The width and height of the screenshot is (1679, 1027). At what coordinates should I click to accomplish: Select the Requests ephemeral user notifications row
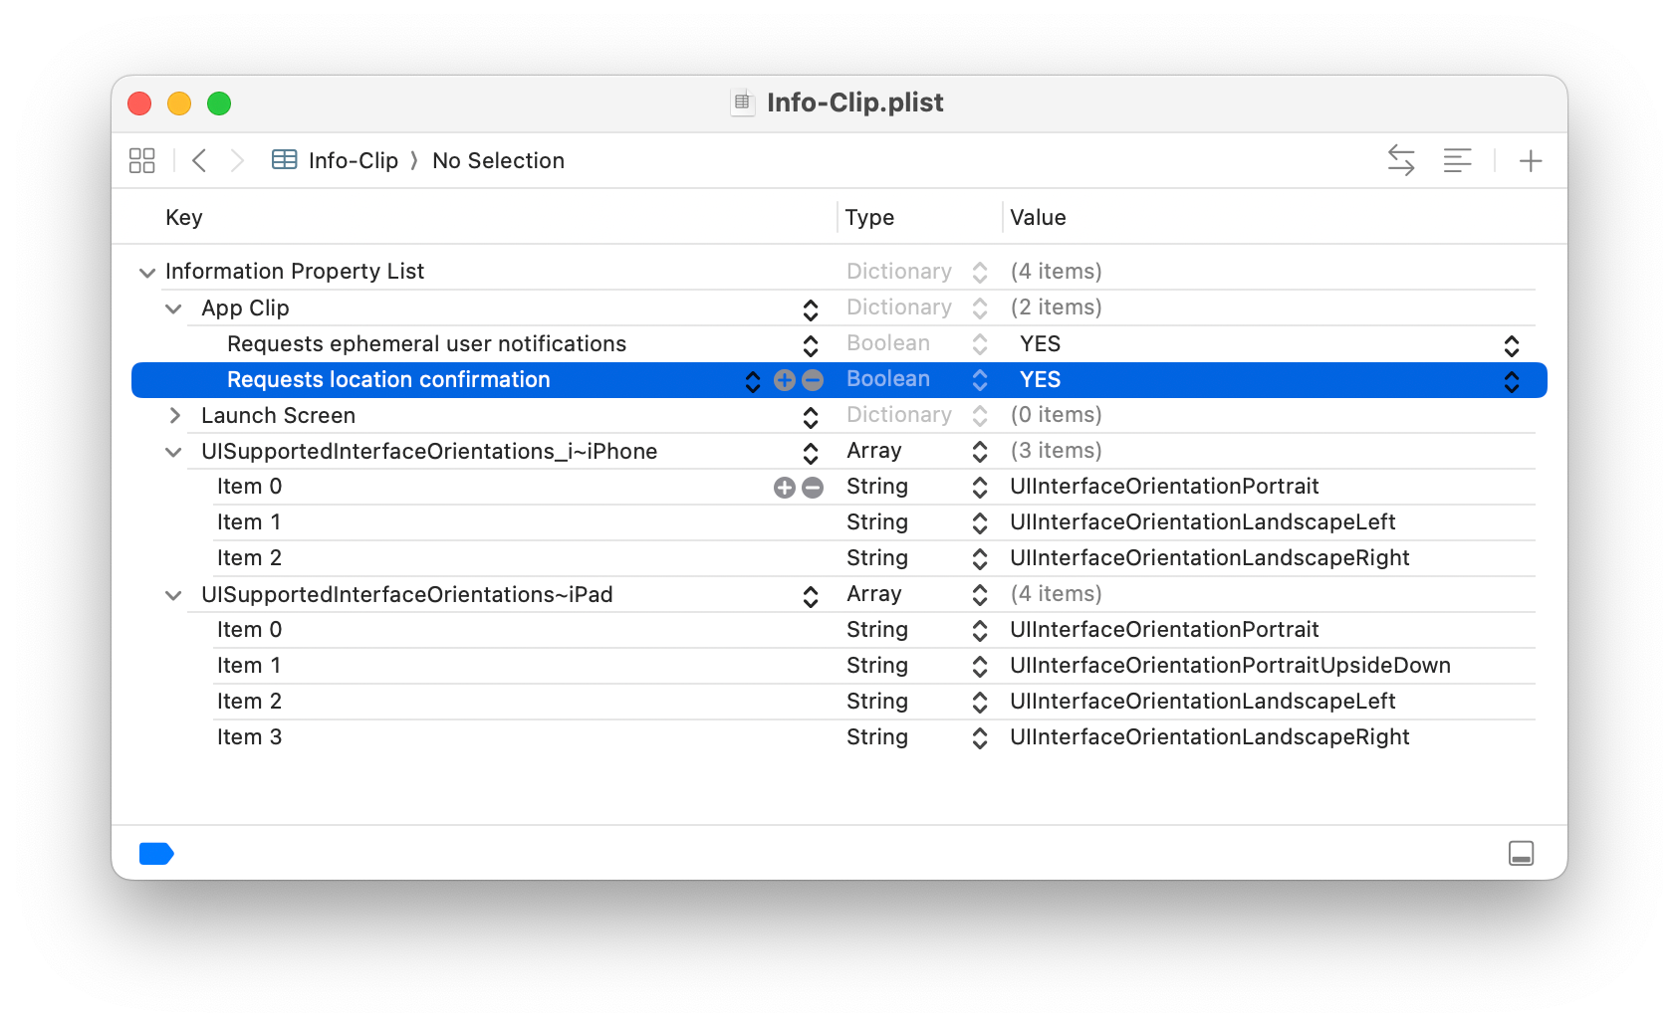(x=839, y=343)
